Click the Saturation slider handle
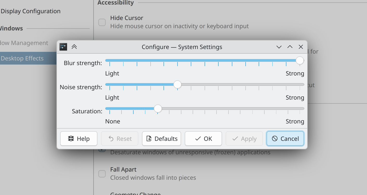 (x=158, y=108)
